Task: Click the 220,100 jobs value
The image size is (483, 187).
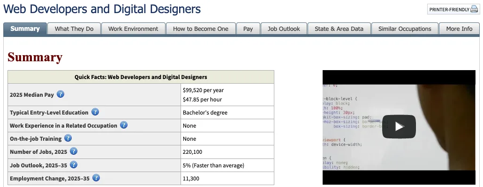Action: point(193,152)
